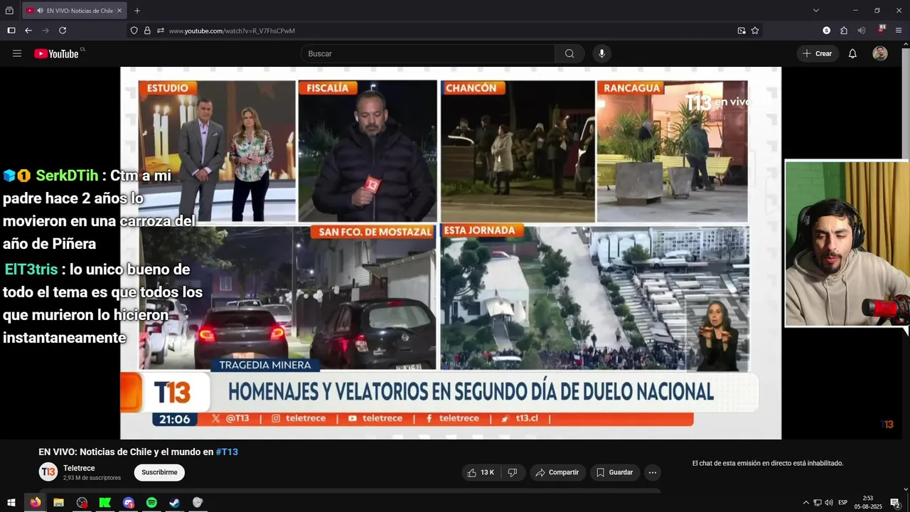Open more actions three-dot menu
This screenshot has height=512, width=910.
point(653,472)
